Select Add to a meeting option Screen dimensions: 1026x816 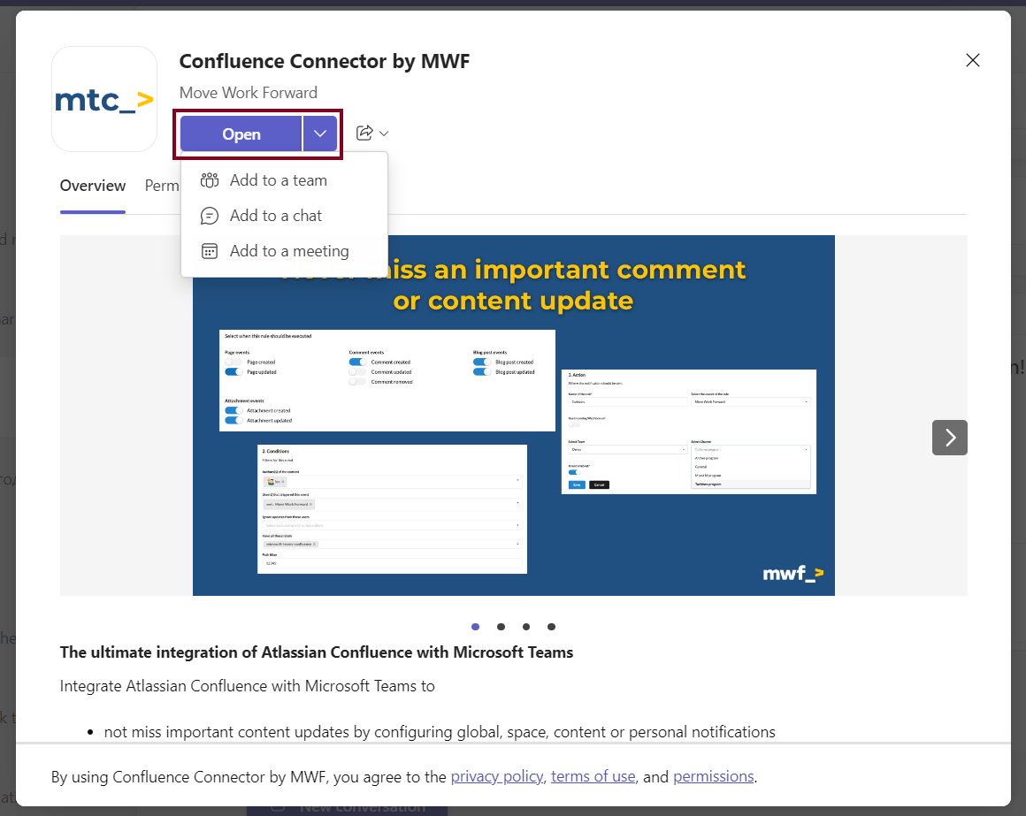pos(288,250)
